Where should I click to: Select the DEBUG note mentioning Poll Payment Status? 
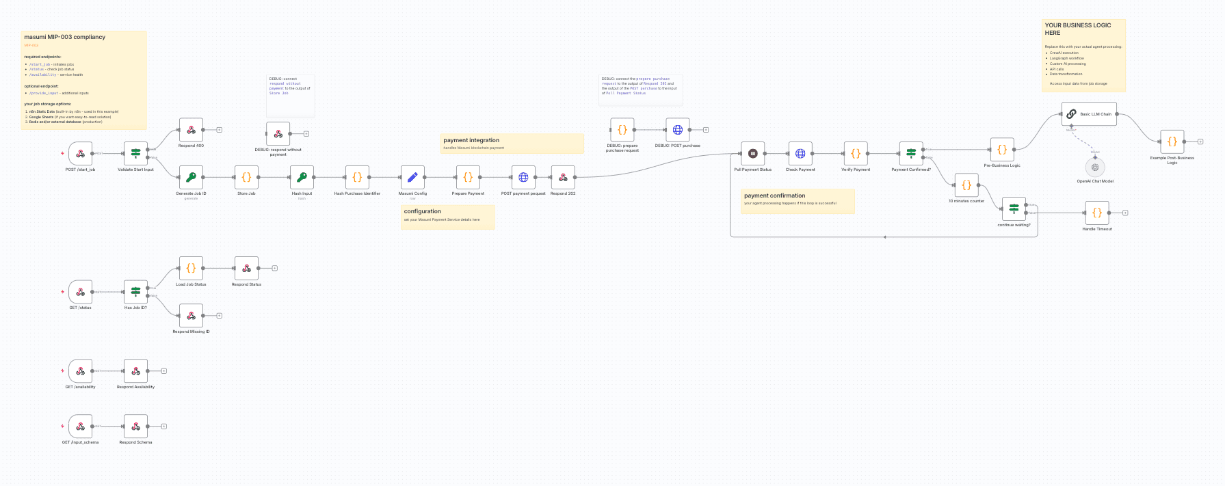click(x=640, y=90)
